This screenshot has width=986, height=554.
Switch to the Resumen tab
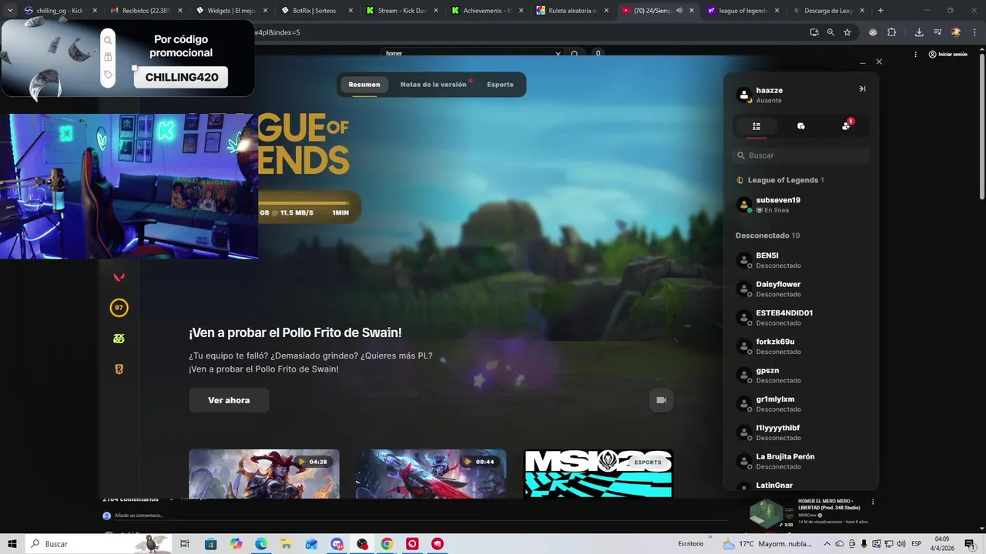coord(364,85)
